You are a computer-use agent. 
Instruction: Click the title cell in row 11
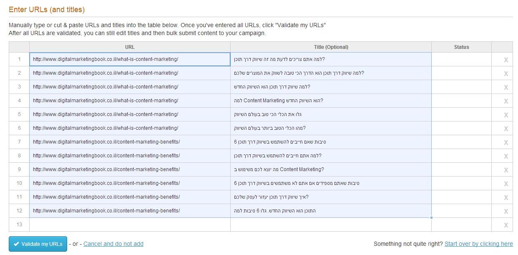point(331,197)
